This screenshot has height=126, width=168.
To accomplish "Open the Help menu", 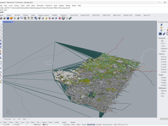I will [79, 6].
